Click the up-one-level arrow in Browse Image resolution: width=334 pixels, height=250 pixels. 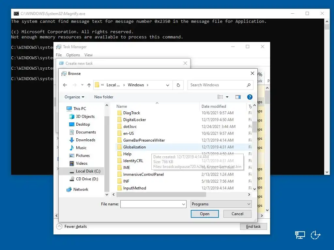pyautogui.click(x=89, y=85)
